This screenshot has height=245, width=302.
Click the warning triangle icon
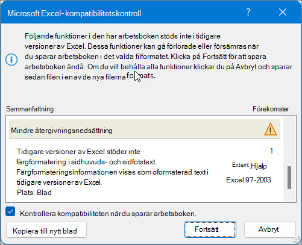click(x=271, y=129)
